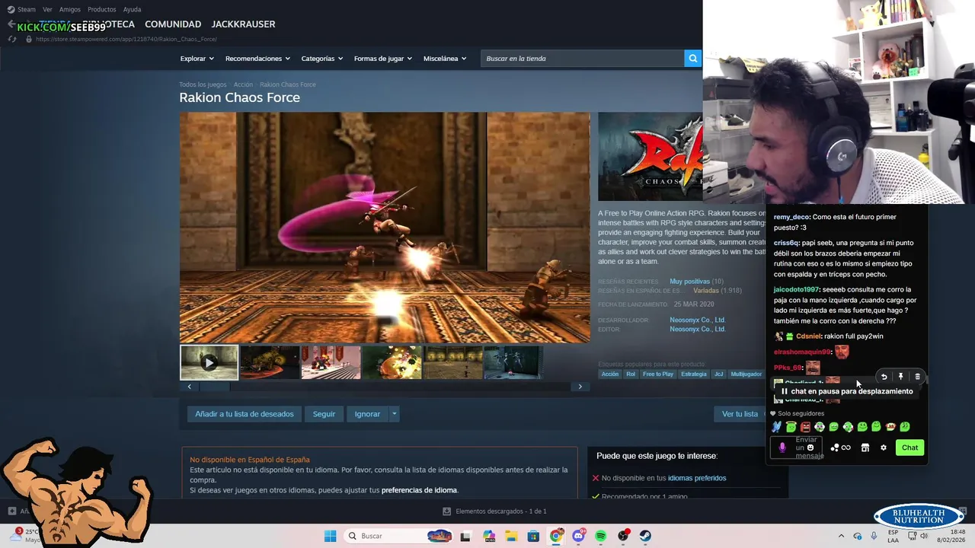975x548 pixels.
Task: Open Task View from the taskbar
Action: [x=465, y=536]
